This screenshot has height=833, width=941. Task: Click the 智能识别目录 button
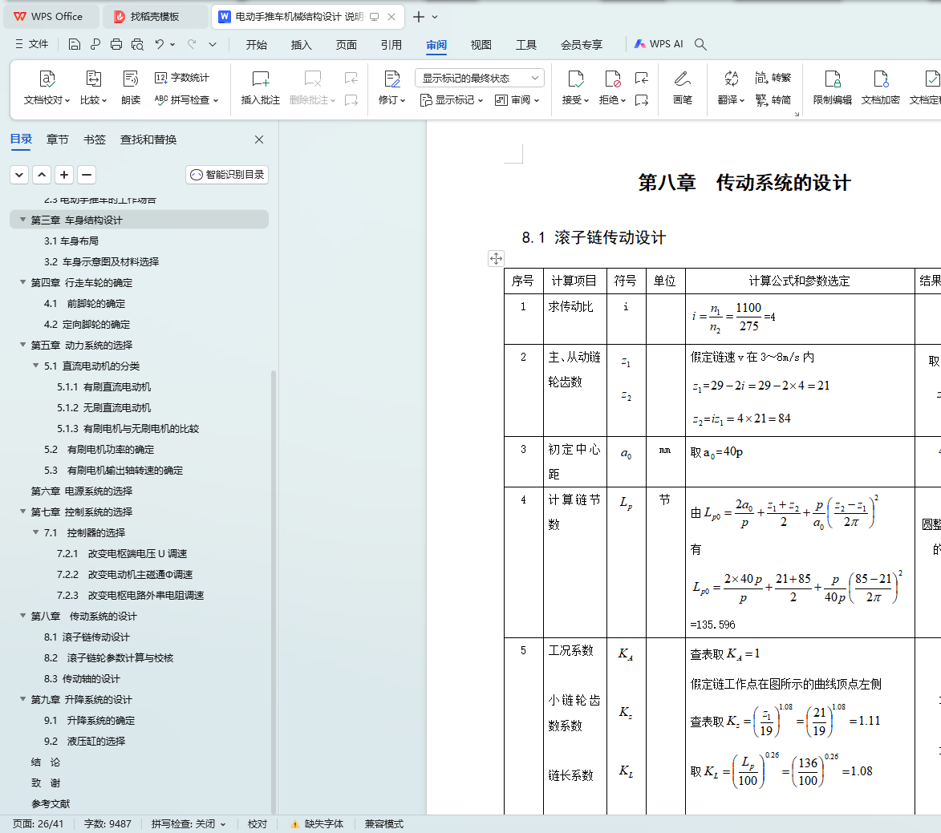tap(227, 175)
